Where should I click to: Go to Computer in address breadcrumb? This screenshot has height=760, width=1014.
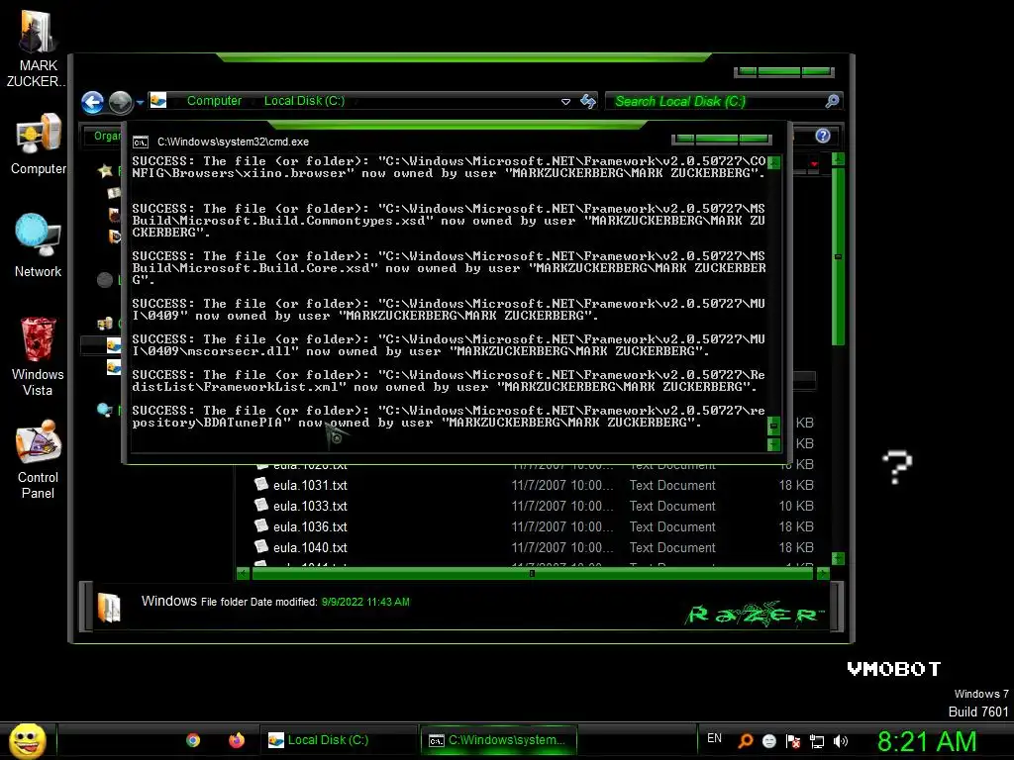[x=214, y=101]
